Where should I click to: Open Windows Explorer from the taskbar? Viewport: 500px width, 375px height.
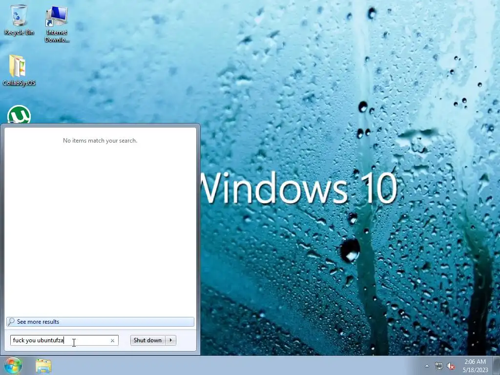coord(43,366)
